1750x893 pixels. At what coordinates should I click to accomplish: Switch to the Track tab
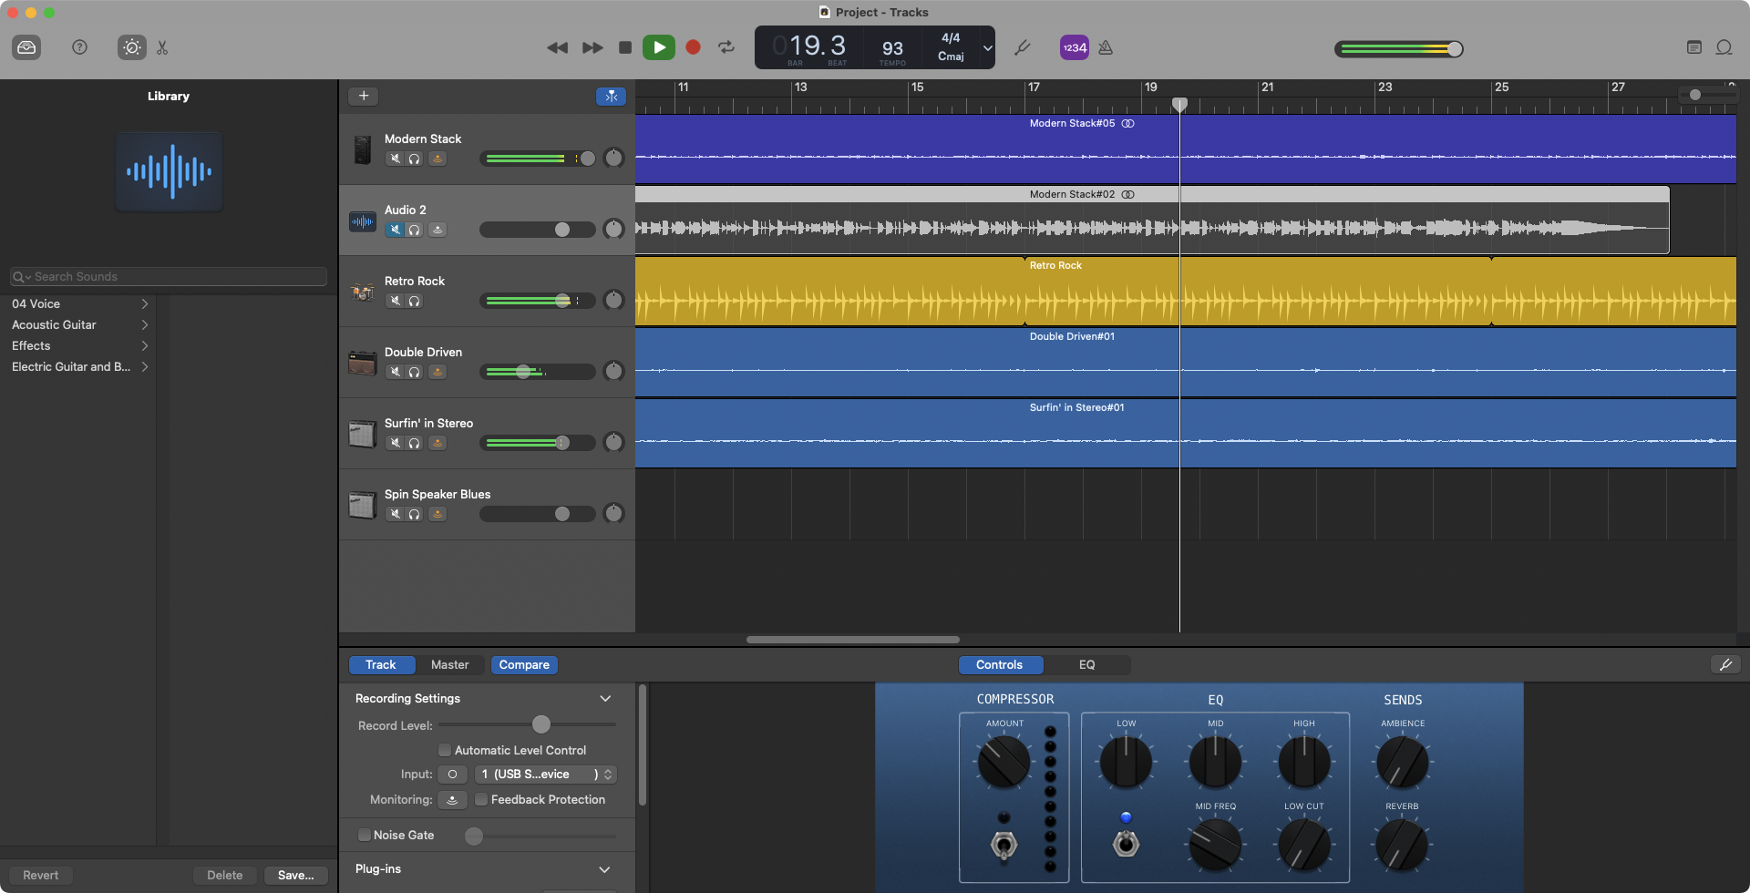pyautogui.click(x=381, y=664)
